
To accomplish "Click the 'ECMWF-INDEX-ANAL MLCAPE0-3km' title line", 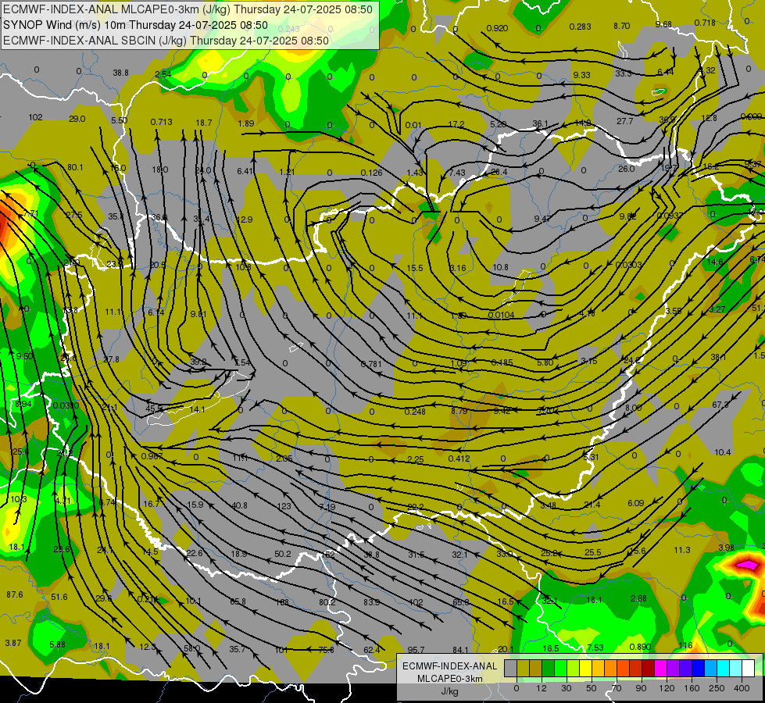I will [188, 9].
